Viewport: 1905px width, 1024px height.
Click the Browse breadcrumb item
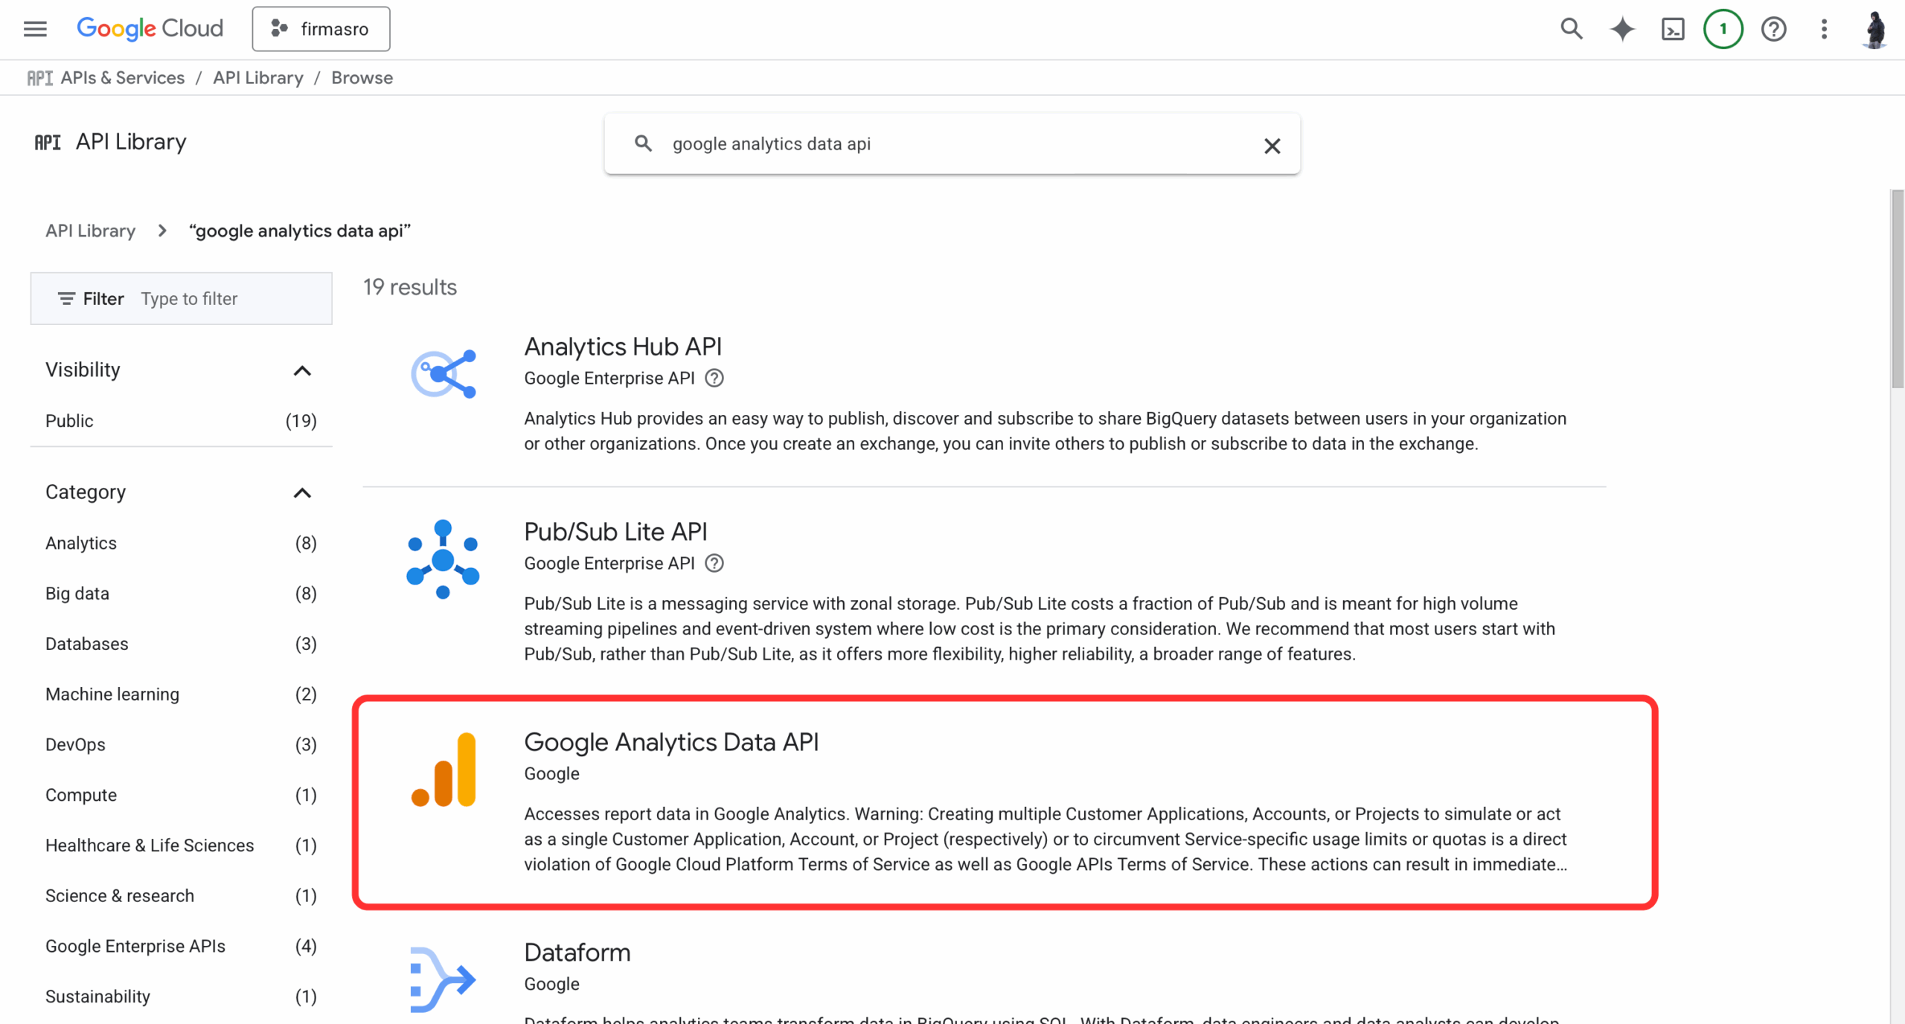[362, 77]
